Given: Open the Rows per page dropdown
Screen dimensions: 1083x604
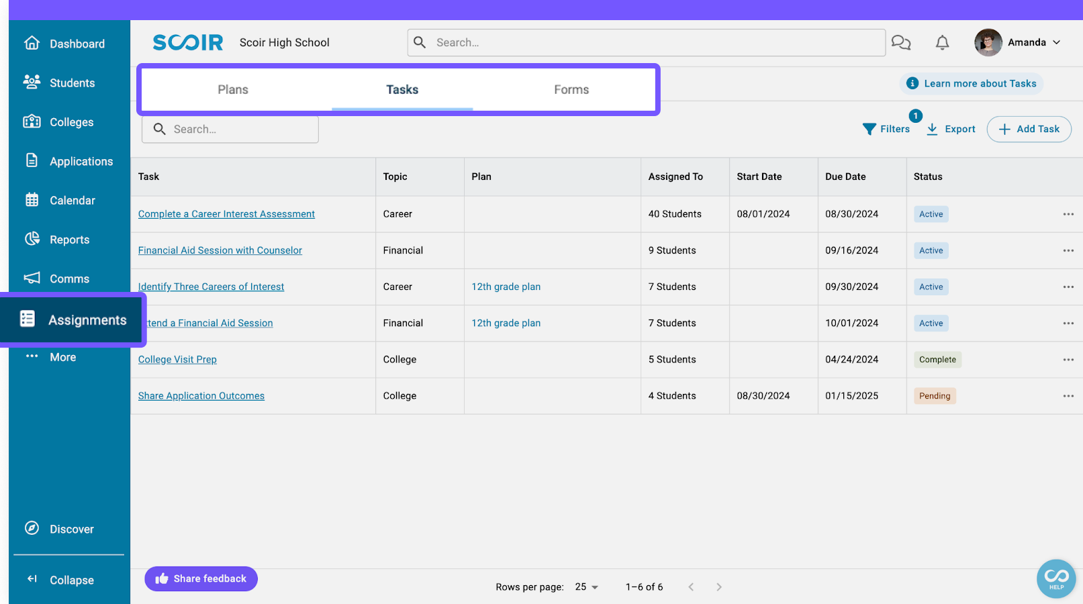Looking at the screenshot, I should click(x=585, y=586).
